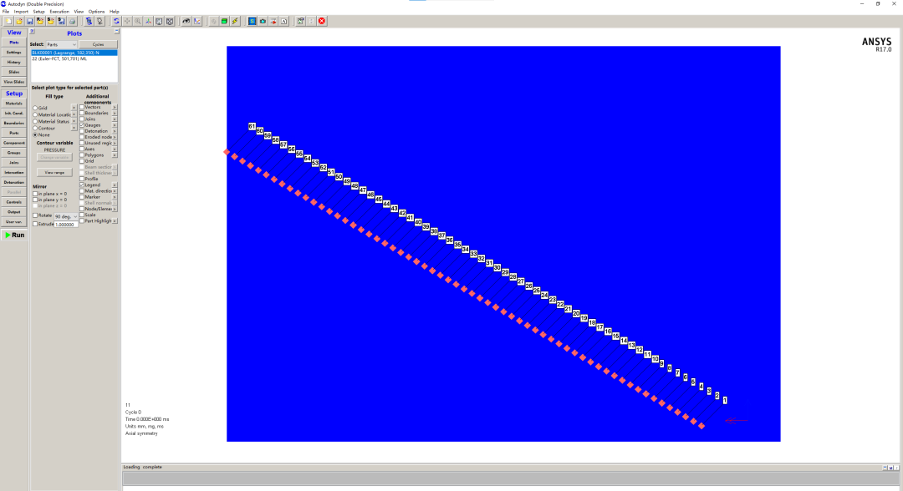Click the red stop circle icon
The height and width of the screenshot is (491, 903).
[322, 21]
